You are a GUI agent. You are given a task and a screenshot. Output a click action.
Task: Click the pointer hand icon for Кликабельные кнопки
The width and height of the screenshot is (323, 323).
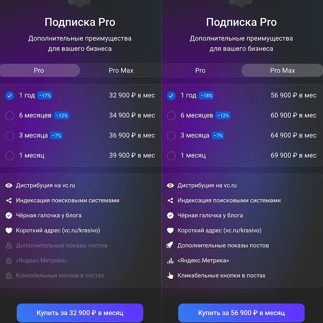point(170,276)
